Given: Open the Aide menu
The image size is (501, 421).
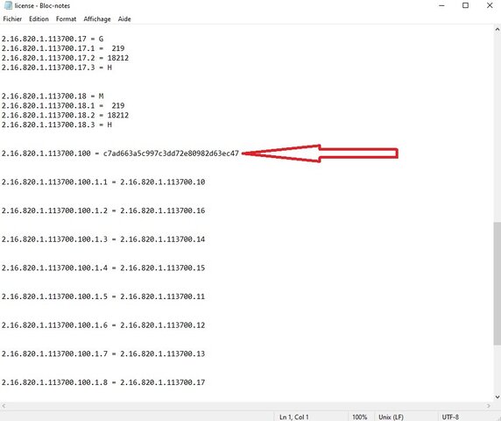Looking at the screenshot, I should 124,19.
